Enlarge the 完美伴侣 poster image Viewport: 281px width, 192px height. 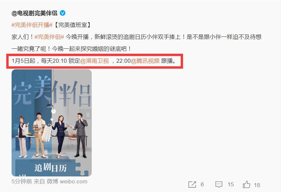coord(52,123)
